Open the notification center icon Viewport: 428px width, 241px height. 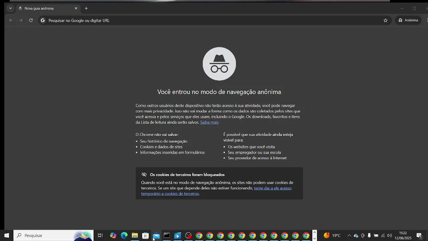419,236
